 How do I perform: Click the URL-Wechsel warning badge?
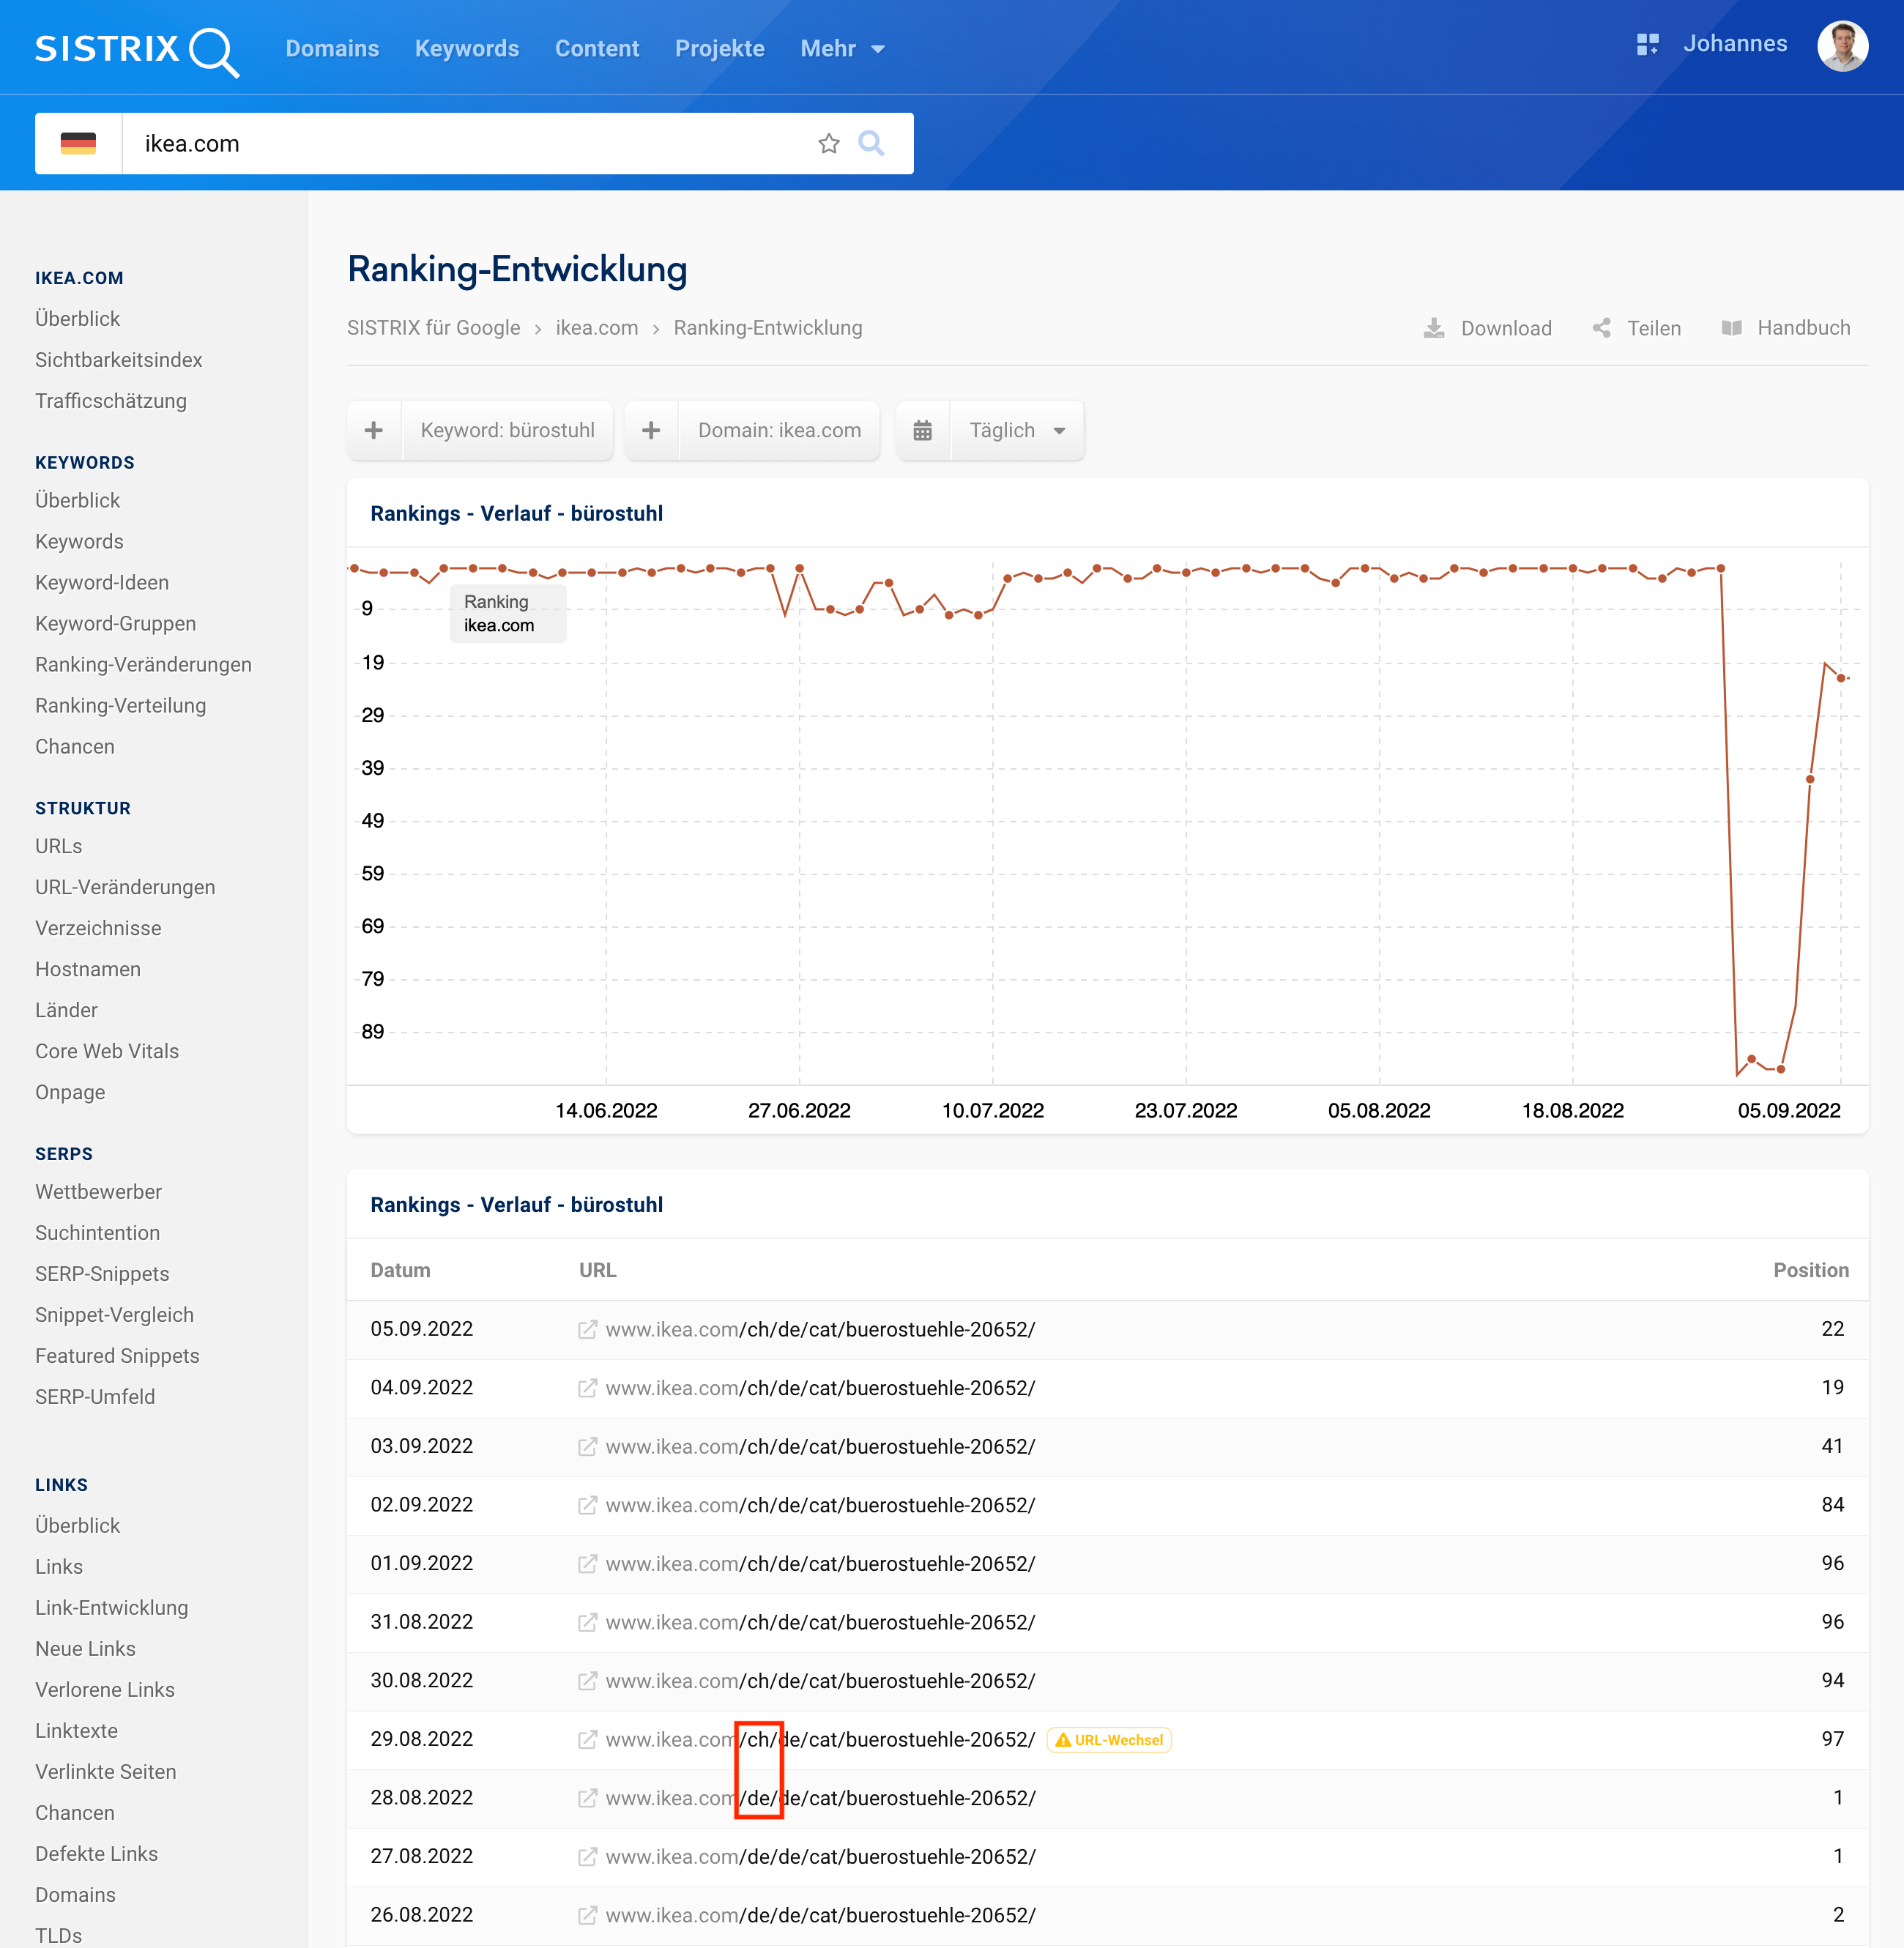(1109, 1740)
